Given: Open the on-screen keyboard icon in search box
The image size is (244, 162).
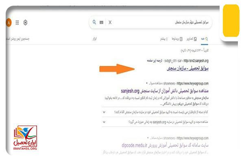Looking at the screenshot, I should coord(101,23).
